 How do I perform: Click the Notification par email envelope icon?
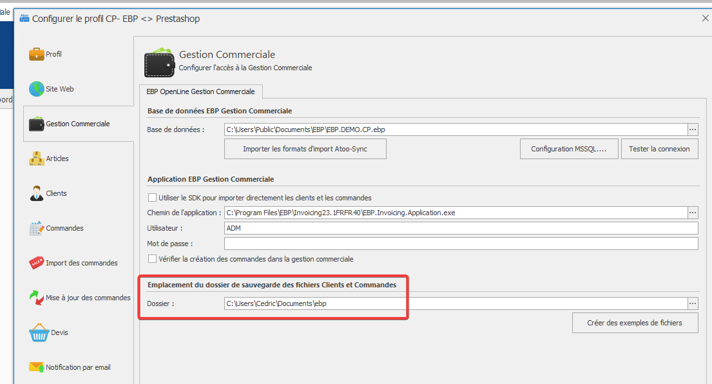click(x=36, y=367)
